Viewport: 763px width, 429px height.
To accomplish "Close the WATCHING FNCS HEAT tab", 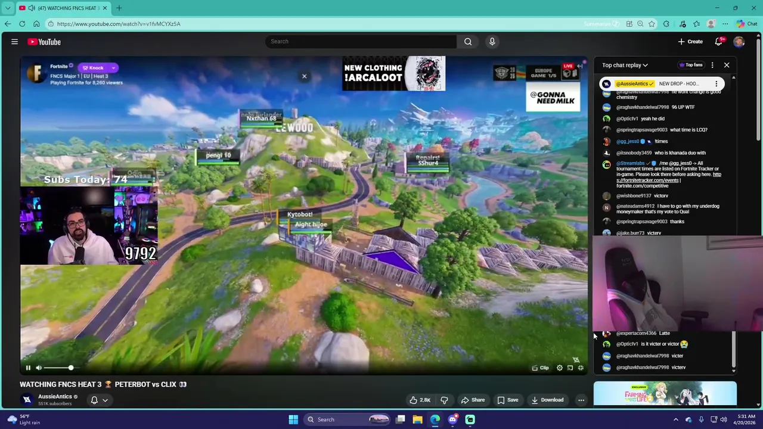I will click(x=105, y=8).
